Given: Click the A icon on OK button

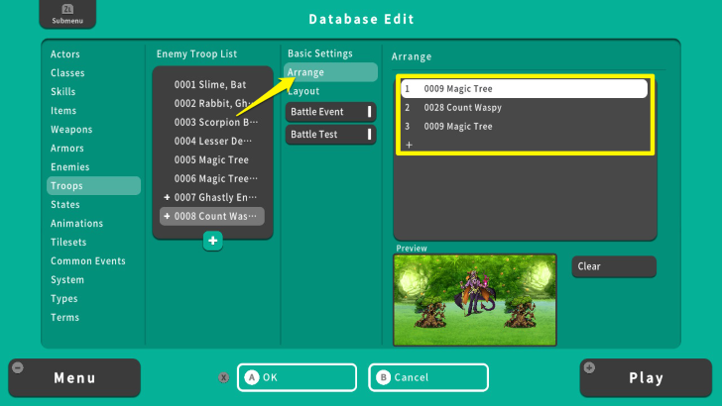Looking at the screenshot, I should pos(252,377).
